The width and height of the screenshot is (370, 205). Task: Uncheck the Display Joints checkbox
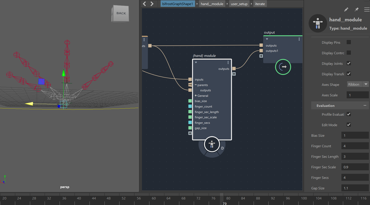coord(349,64)
